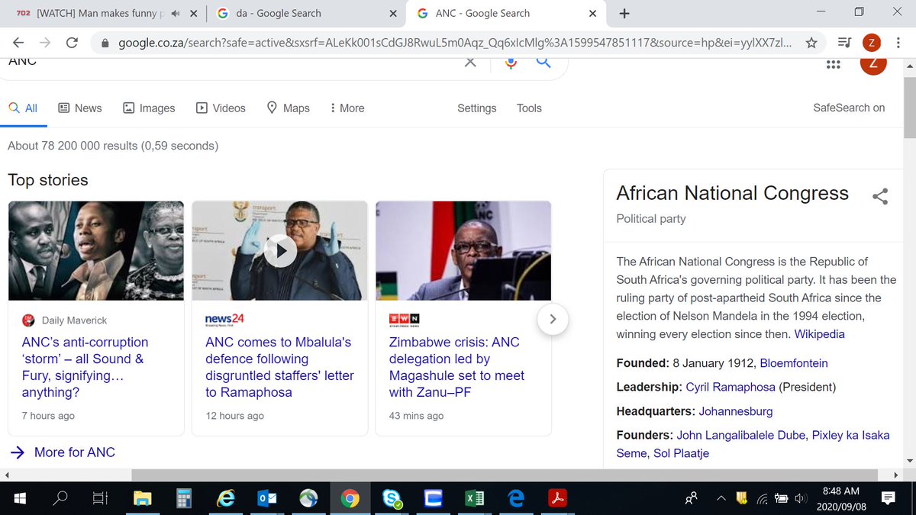Image resolution: width=916 pixels, height=515 pixels.
Task: Open Chrome profile avatar Z in toolbar
Action: click(872, 43)
